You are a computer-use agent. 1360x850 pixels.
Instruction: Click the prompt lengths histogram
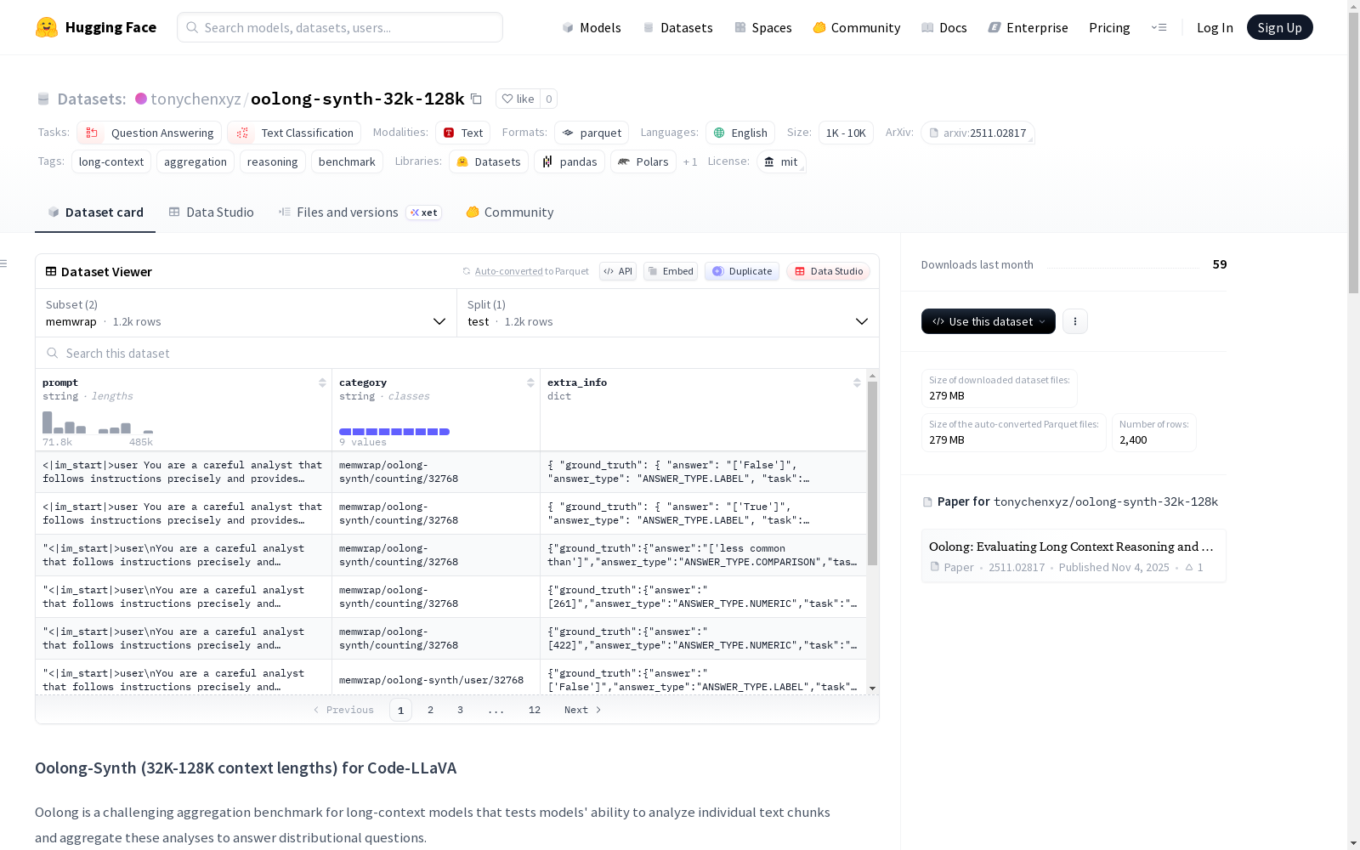click(98, 422)
